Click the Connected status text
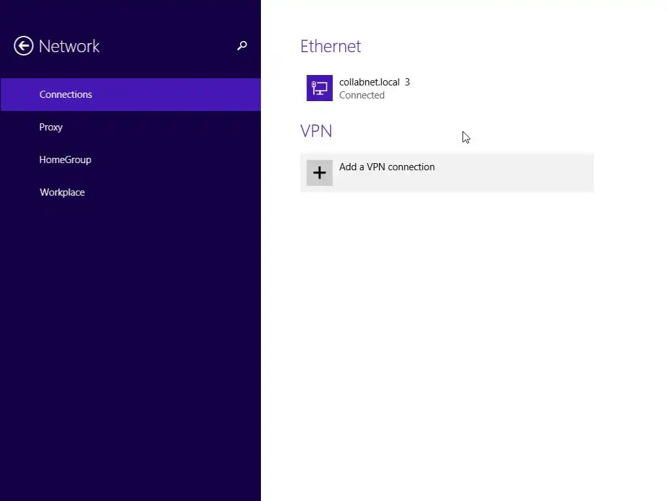Viewport: 668px width, 501px height. (361, 95)
